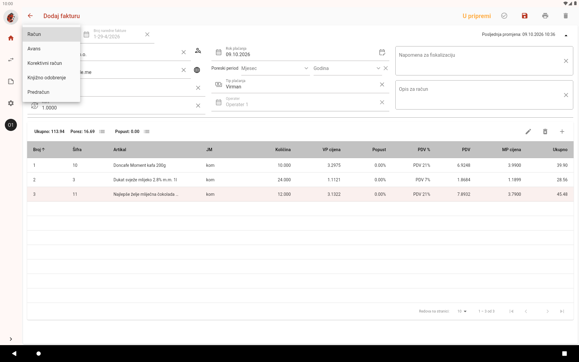Expand the sidebar with the bottom chevron
Image resolution: width=579 pixels, height=362 pixels.
tap(11, 339)
